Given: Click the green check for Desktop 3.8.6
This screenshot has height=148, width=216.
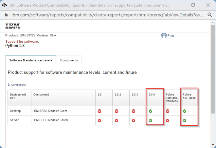Looking at the screenshot, I should point(151,111).
